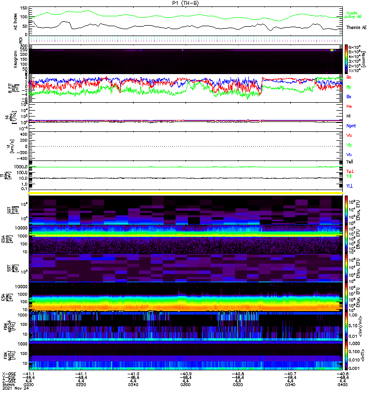Click the FBK nT color bar
The image size is (371, 395).
[346, 355]
